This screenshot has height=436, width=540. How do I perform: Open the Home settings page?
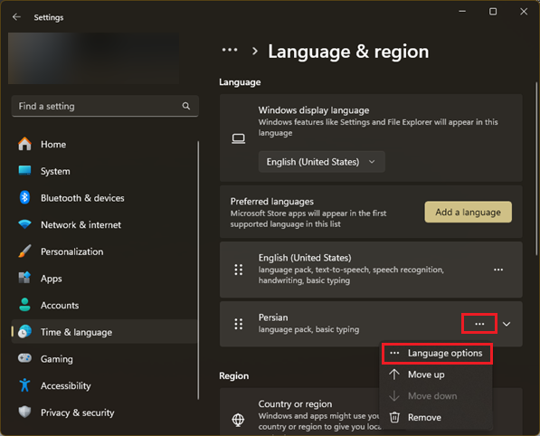coord(105,144)
